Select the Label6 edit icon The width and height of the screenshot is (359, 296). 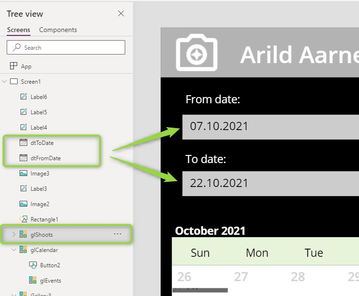tap(23, 97)
